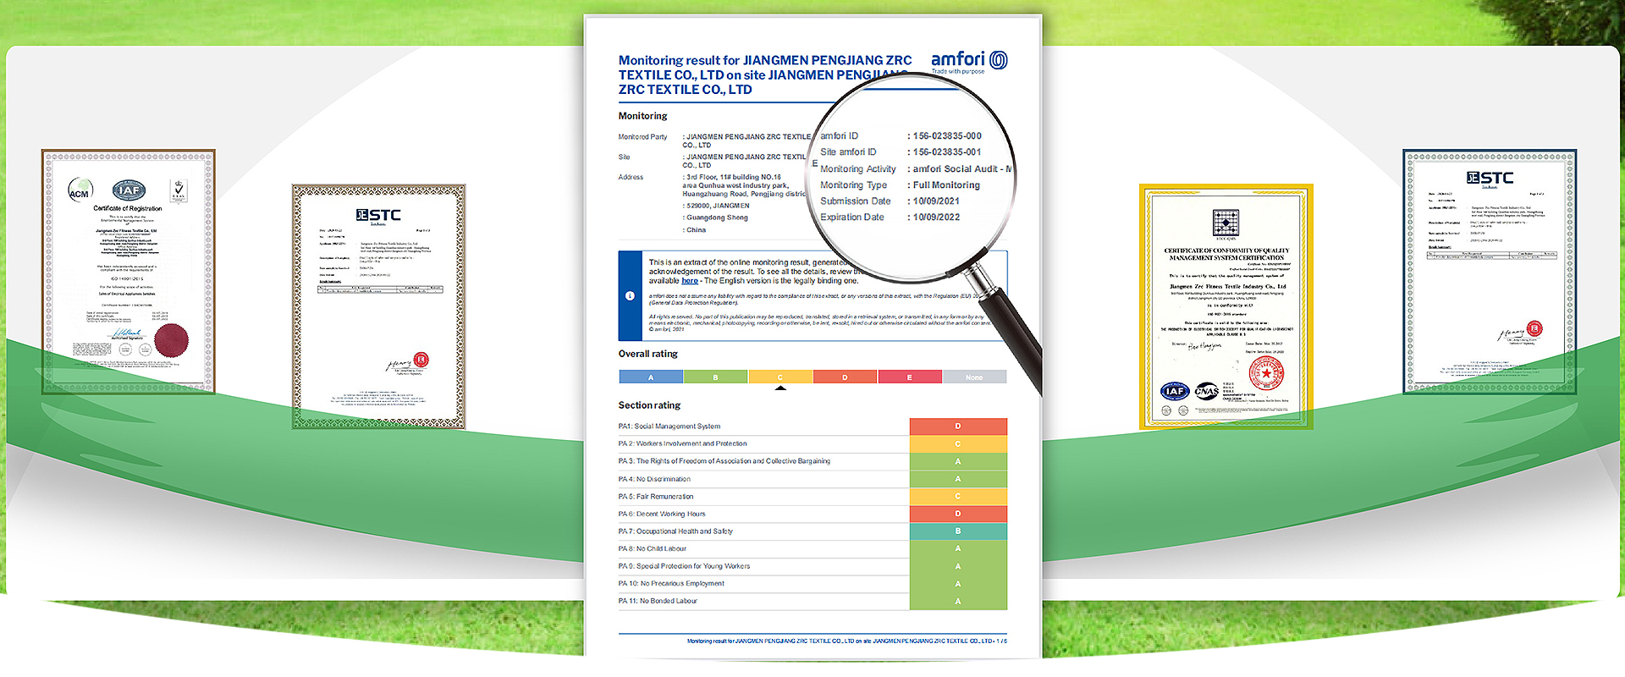Click the STC logo on the brown-bordered certificate
The height and width of the screenshot is (677, 1625).
pos(378,215)
